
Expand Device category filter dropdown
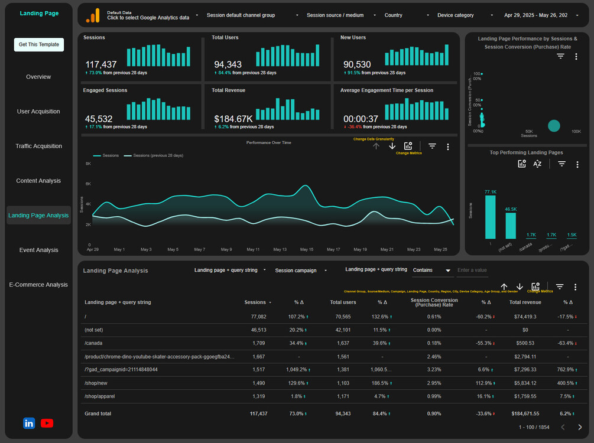[x=465, y=15]
